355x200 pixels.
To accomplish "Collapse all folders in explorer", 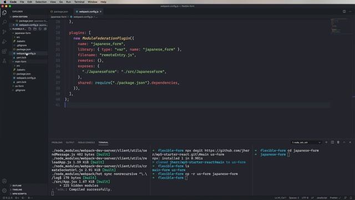I will (45, 29).
